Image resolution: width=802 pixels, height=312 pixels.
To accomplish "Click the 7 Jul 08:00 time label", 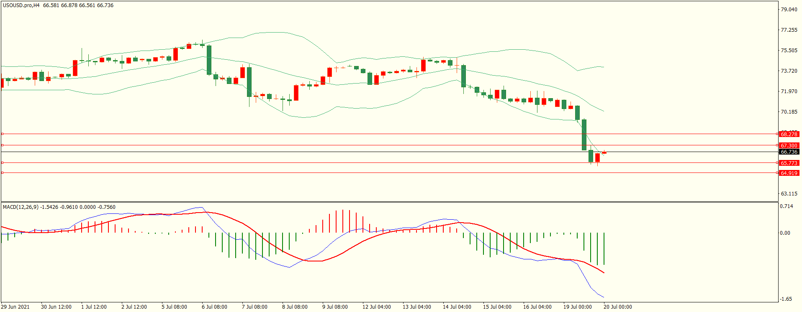I will point(254,307).
